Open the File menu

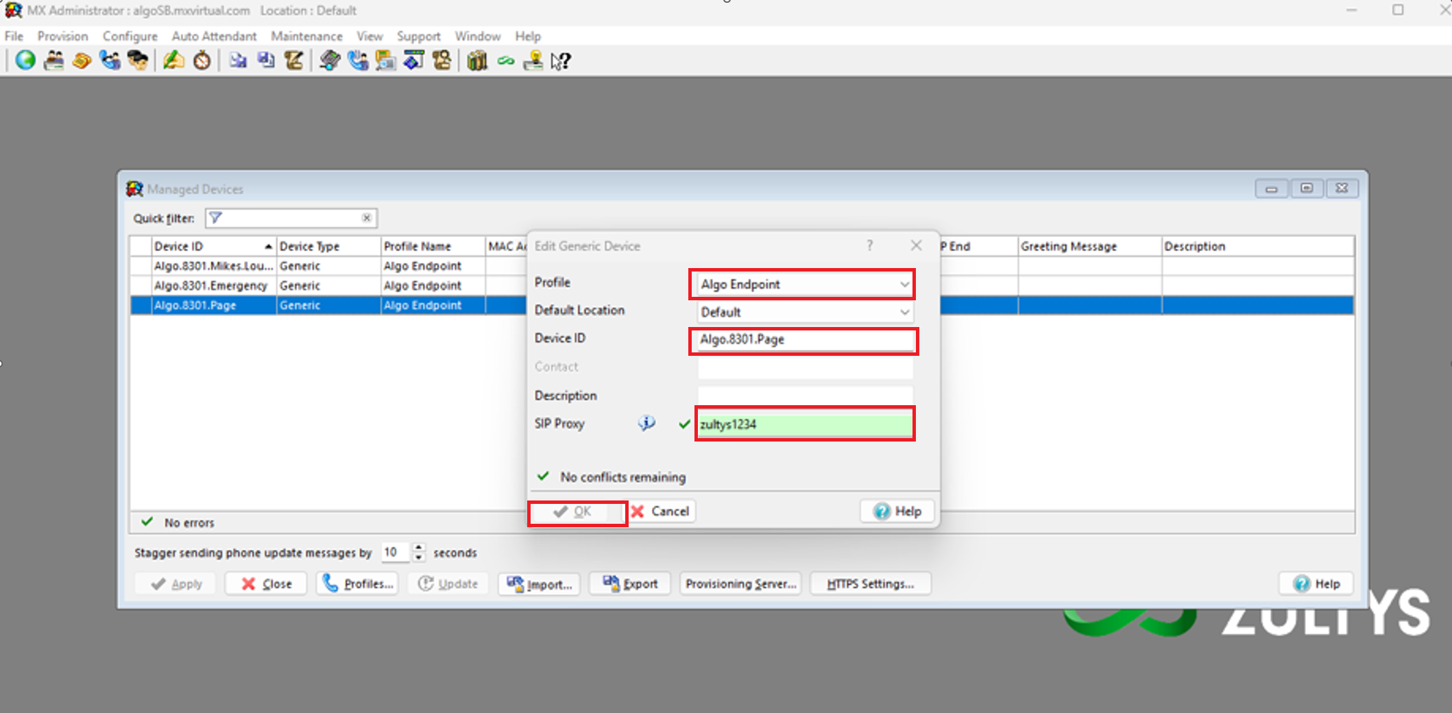tap(14, 36)
